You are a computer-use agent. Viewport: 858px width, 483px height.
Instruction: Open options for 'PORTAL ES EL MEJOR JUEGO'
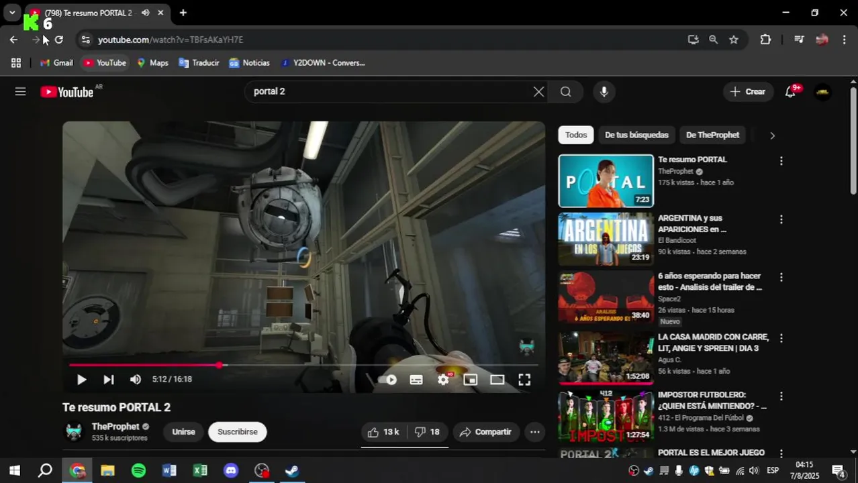coord(781,453)
